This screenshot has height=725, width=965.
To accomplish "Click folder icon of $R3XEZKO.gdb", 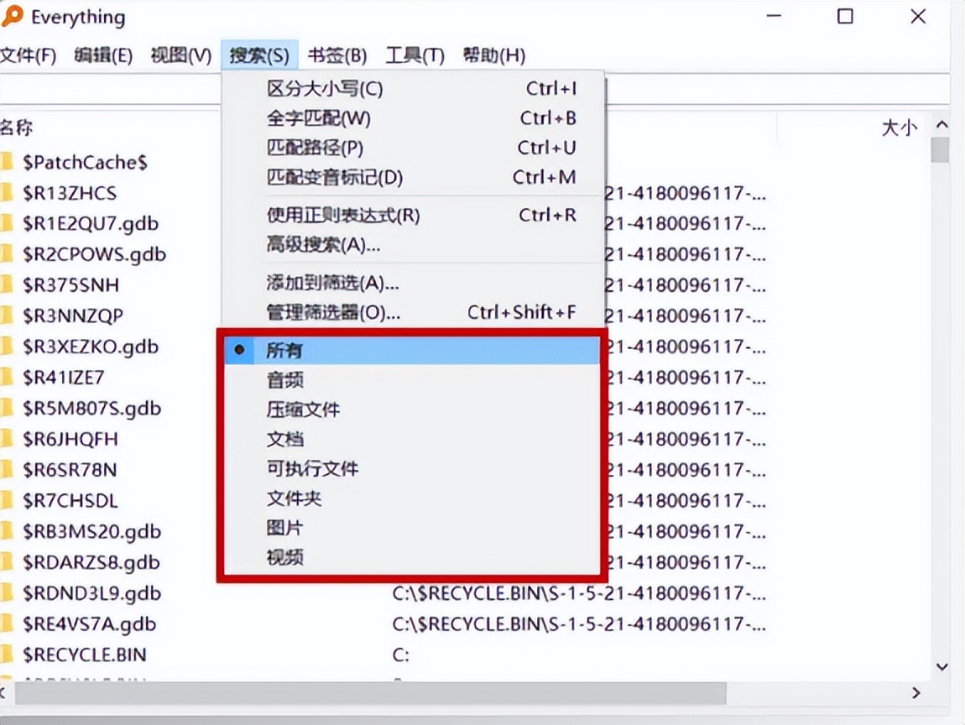I will (x=6, y=347).
